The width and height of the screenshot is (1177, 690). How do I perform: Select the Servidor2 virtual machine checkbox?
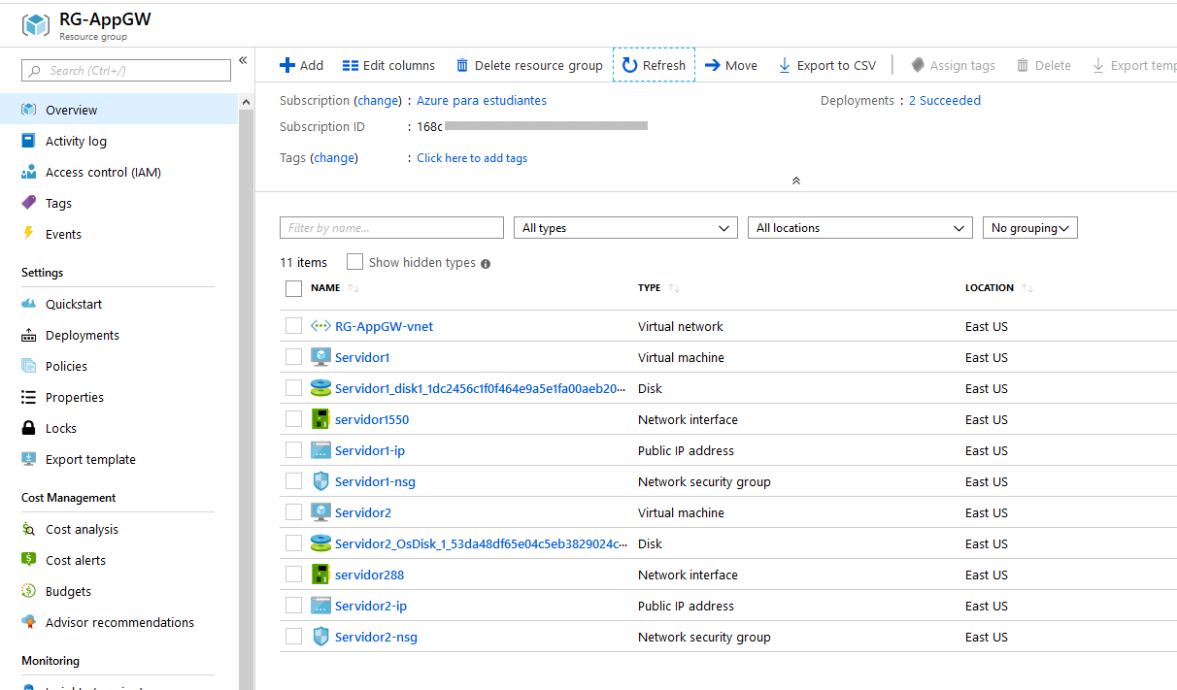click(294, 512)
